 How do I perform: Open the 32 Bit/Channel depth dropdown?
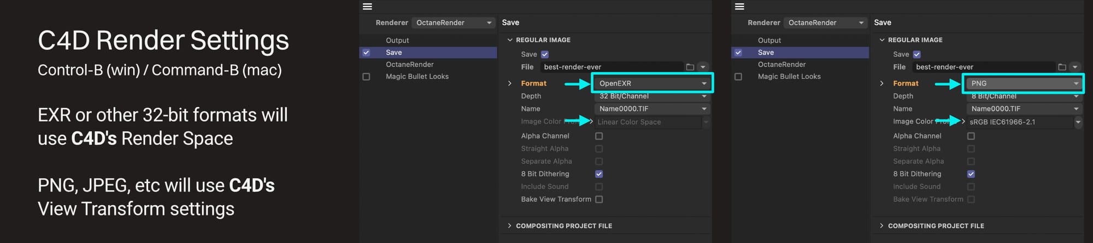pos(653,96)
